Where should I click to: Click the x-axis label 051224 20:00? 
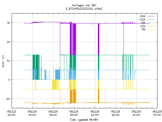pos(136,113)
